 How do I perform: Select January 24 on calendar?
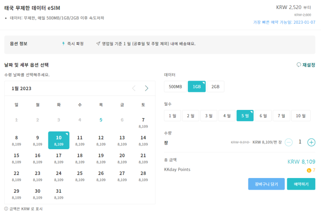59,176
